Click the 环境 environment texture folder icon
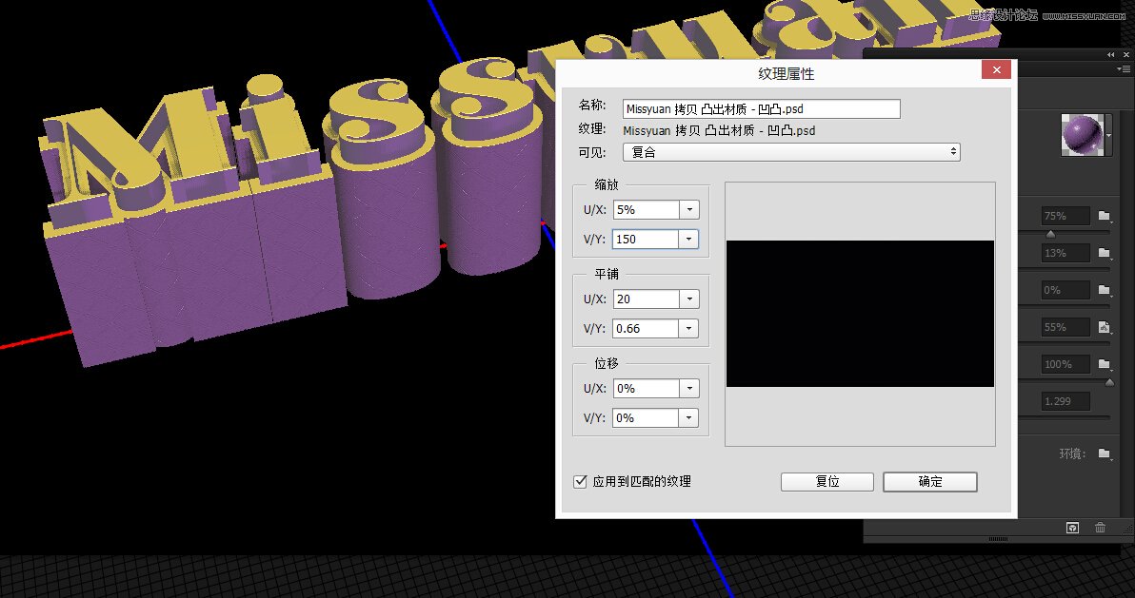This screenshot has width=1135, height=598. click(1103, 453)
